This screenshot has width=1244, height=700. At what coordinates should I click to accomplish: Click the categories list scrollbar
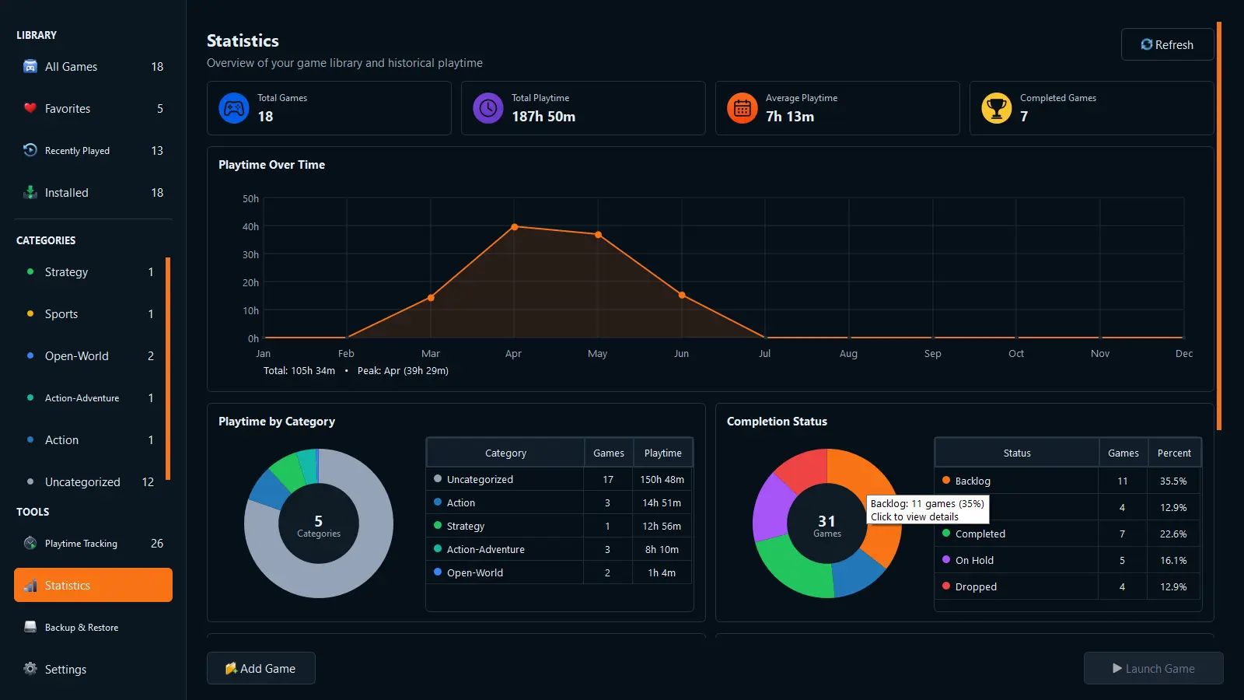click(167, 369)
